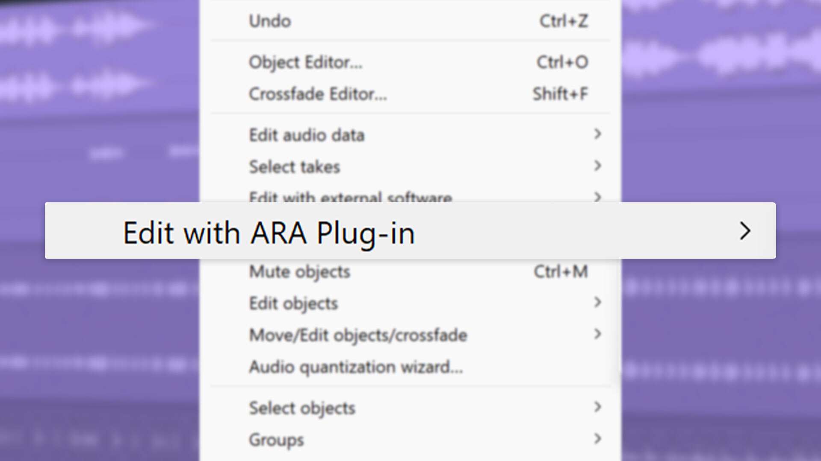Expand the Select objects submenu arrow

pyautogui.click(x=598, y=407)
